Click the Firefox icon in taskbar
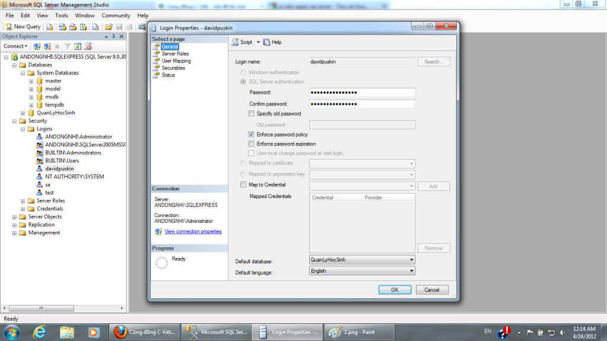The image size is (607, 341). click(120, 332)
